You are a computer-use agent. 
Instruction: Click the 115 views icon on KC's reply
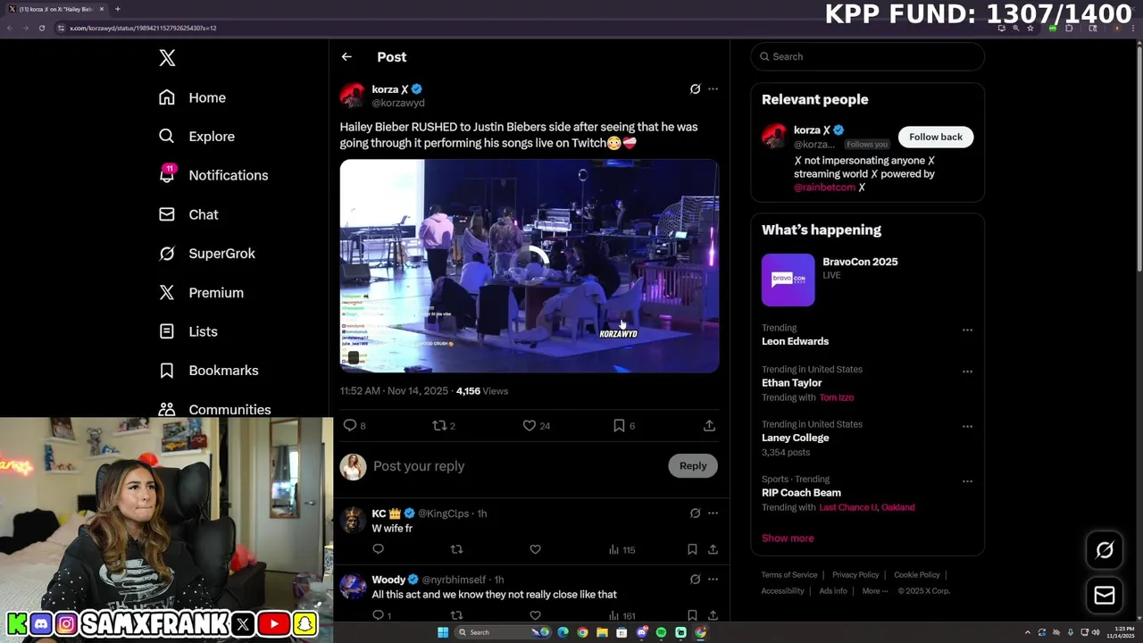tap(613, 549)
